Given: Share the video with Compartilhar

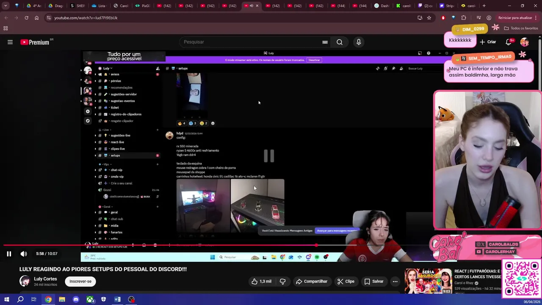Looking at the screenshot, I should [312, 281].
